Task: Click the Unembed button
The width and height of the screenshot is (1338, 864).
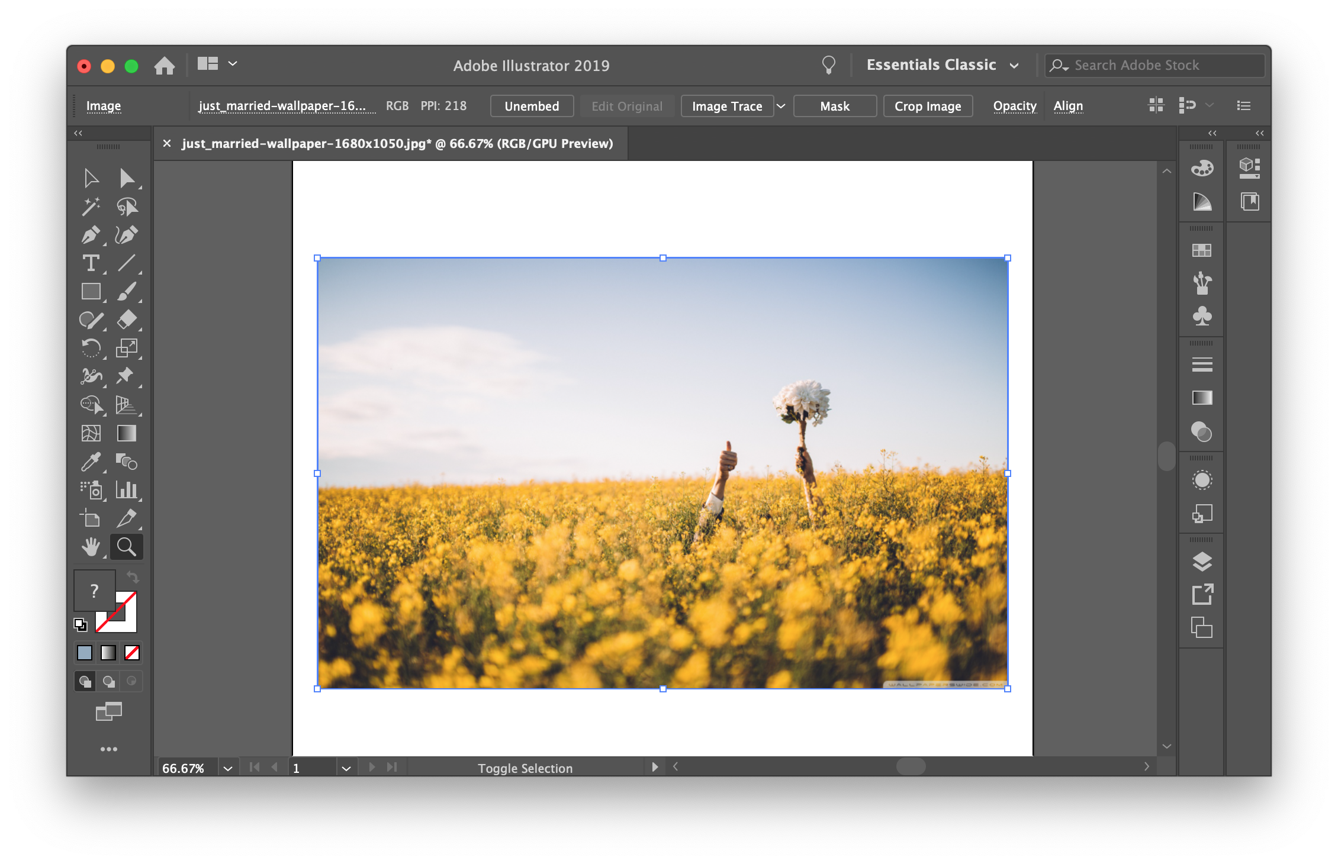Action: point(531,106)
